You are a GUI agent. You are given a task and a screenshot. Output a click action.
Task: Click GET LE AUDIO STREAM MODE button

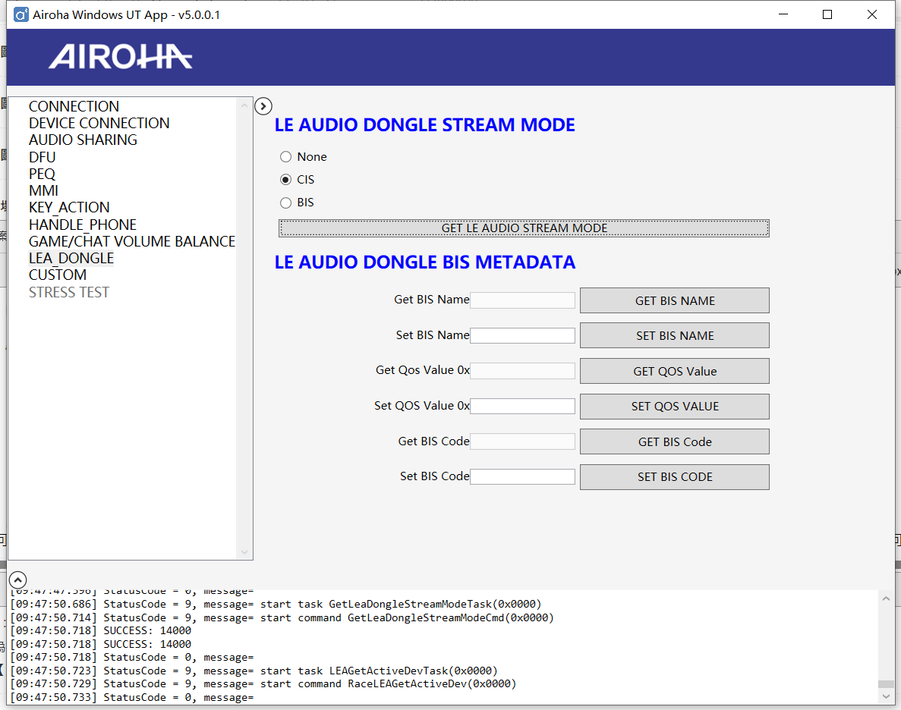(x=524, y=228)
